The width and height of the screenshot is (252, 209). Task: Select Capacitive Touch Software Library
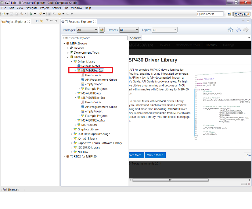pyautogui.click(x=100, y=143)
